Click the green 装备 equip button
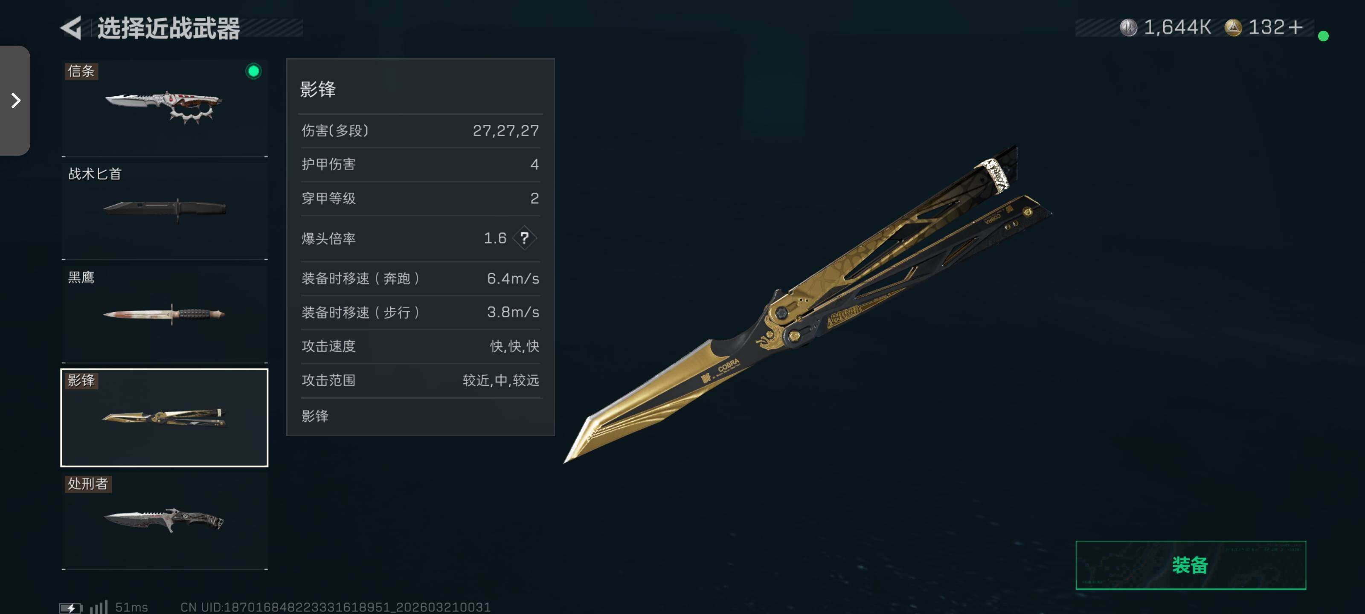The height and width of the screenshot is (614, 1365). coord(1190,565)
